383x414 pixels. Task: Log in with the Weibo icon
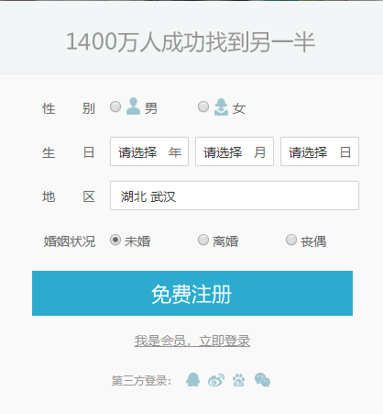[x=216, y=380]
